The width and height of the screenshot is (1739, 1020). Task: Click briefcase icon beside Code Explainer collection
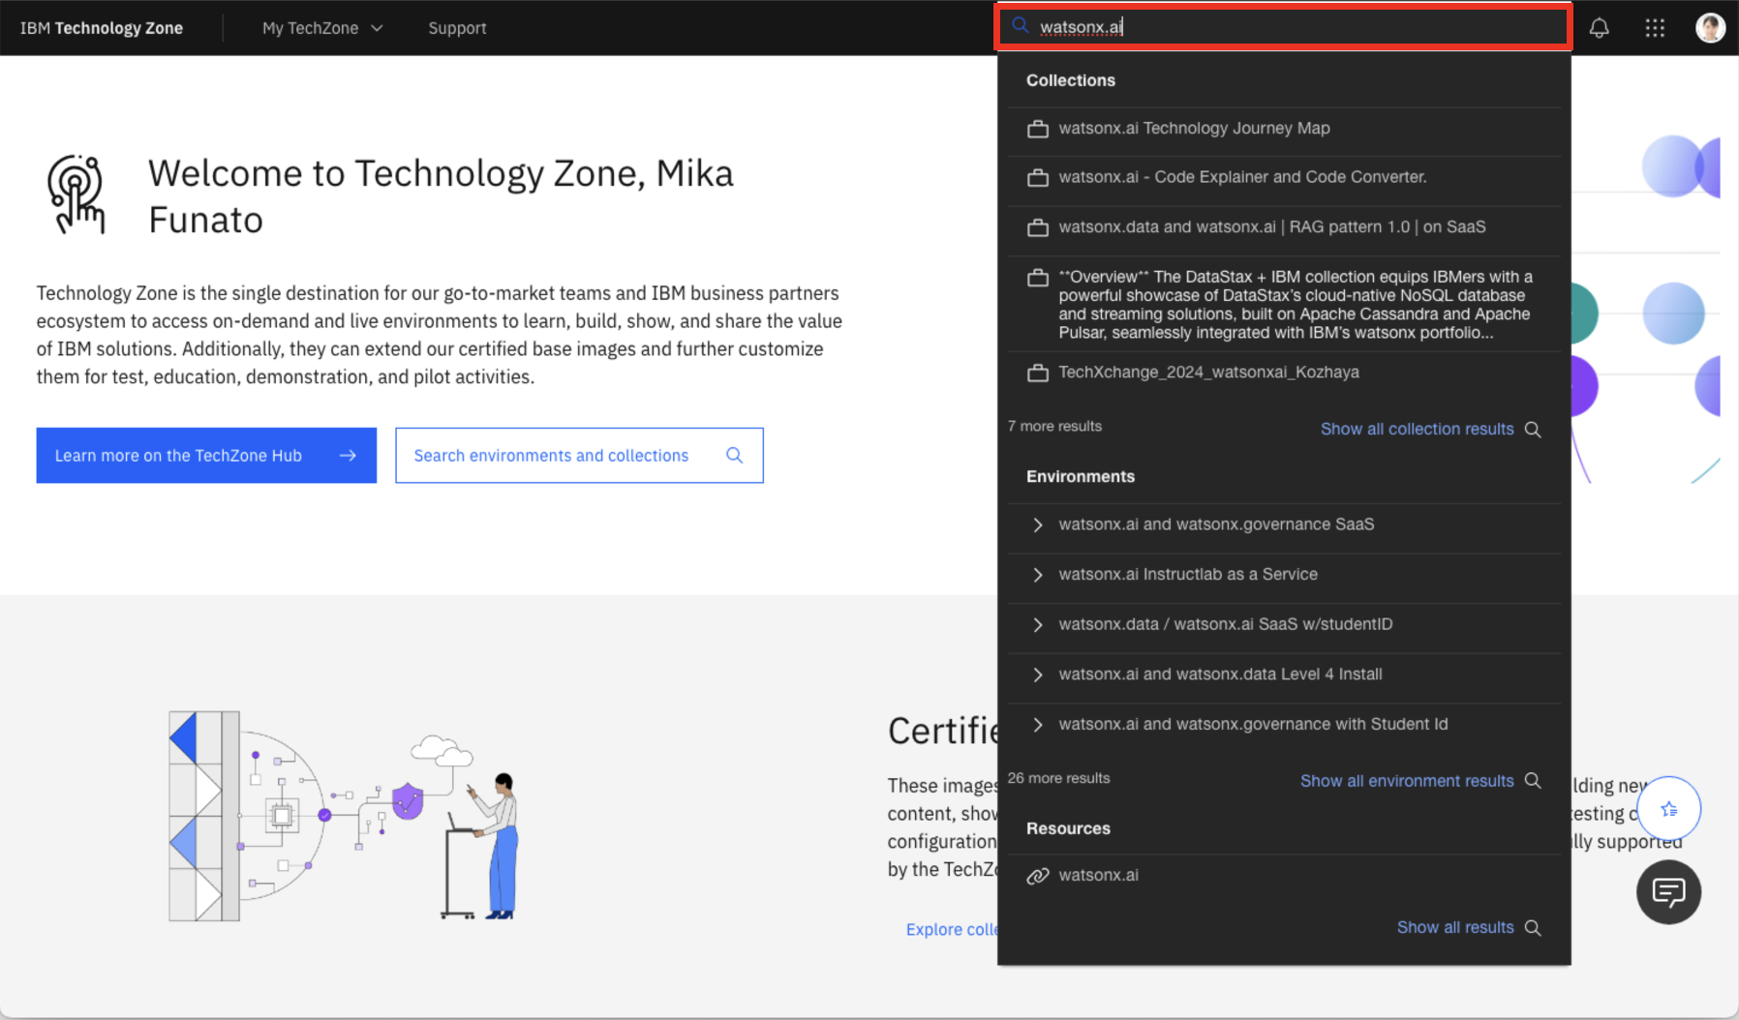click(1038, 178)
